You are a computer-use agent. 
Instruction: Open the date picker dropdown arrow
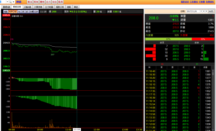201,11
